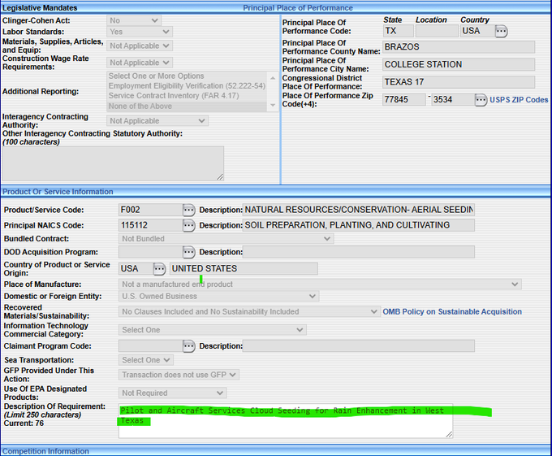Expand the Bundled Contract dropdown
This screenshot has width=552, height=456.
[x=226, y=239]
